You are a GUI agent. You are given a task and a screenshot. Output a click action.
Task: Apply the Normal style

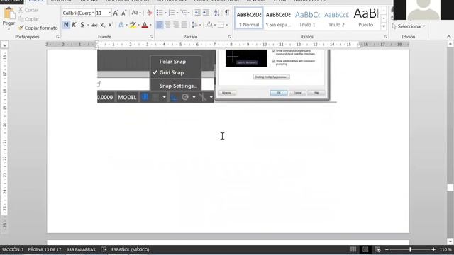pos(249,18)
